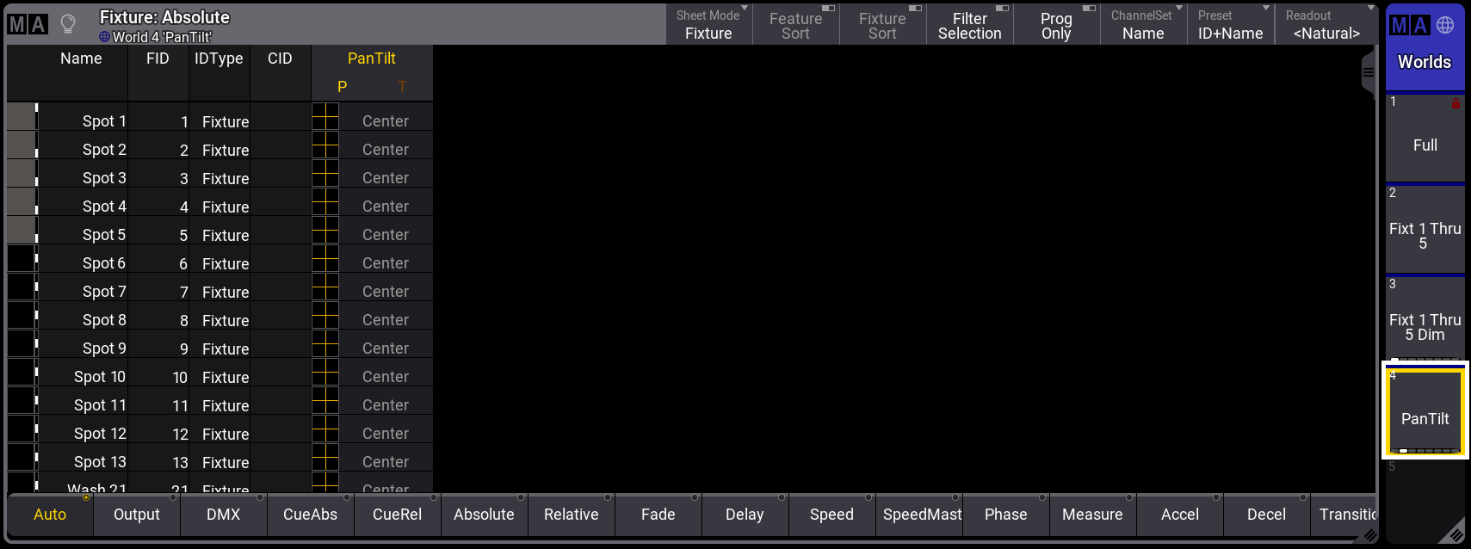The height and width of the screenshot is (549, 1471).
Task: Click the red lock icon on world 1
Action: pos(1456,103)
